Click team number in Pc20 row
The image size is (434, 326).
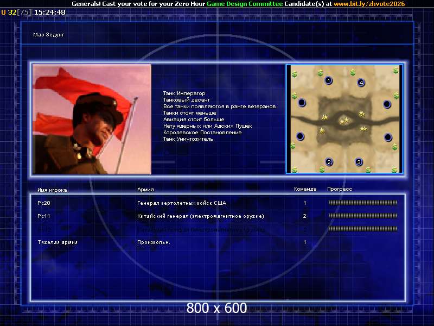click(305, 203)
